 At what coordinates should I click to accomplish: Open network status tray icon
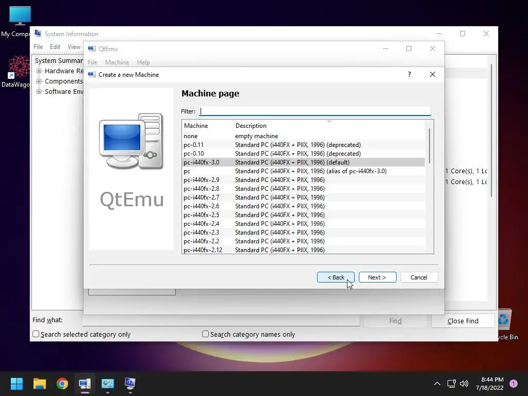(451, 384)
